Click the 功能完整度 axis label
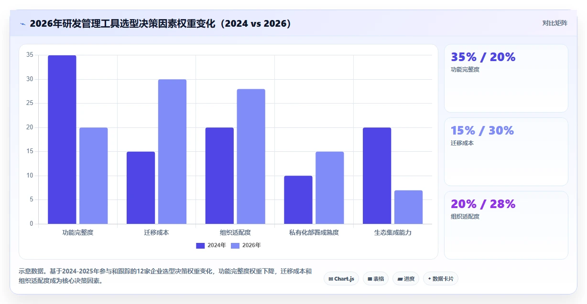The height and width of the screenshot is (304, 587). click(x=78, y=232)
